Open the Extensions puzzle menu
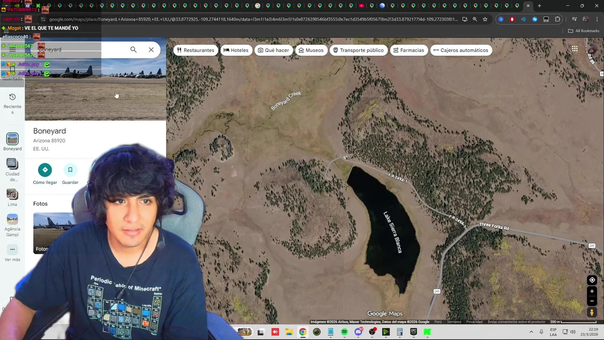 point(558,19)
